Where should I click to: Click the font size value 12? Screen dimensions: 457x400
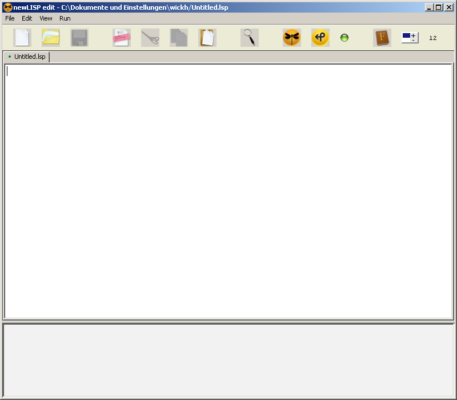coord(433,38)
